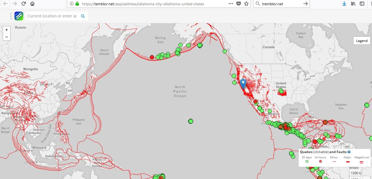372x179 pixels.
Task: Open the Legend button
Action: tap(362, 41)
